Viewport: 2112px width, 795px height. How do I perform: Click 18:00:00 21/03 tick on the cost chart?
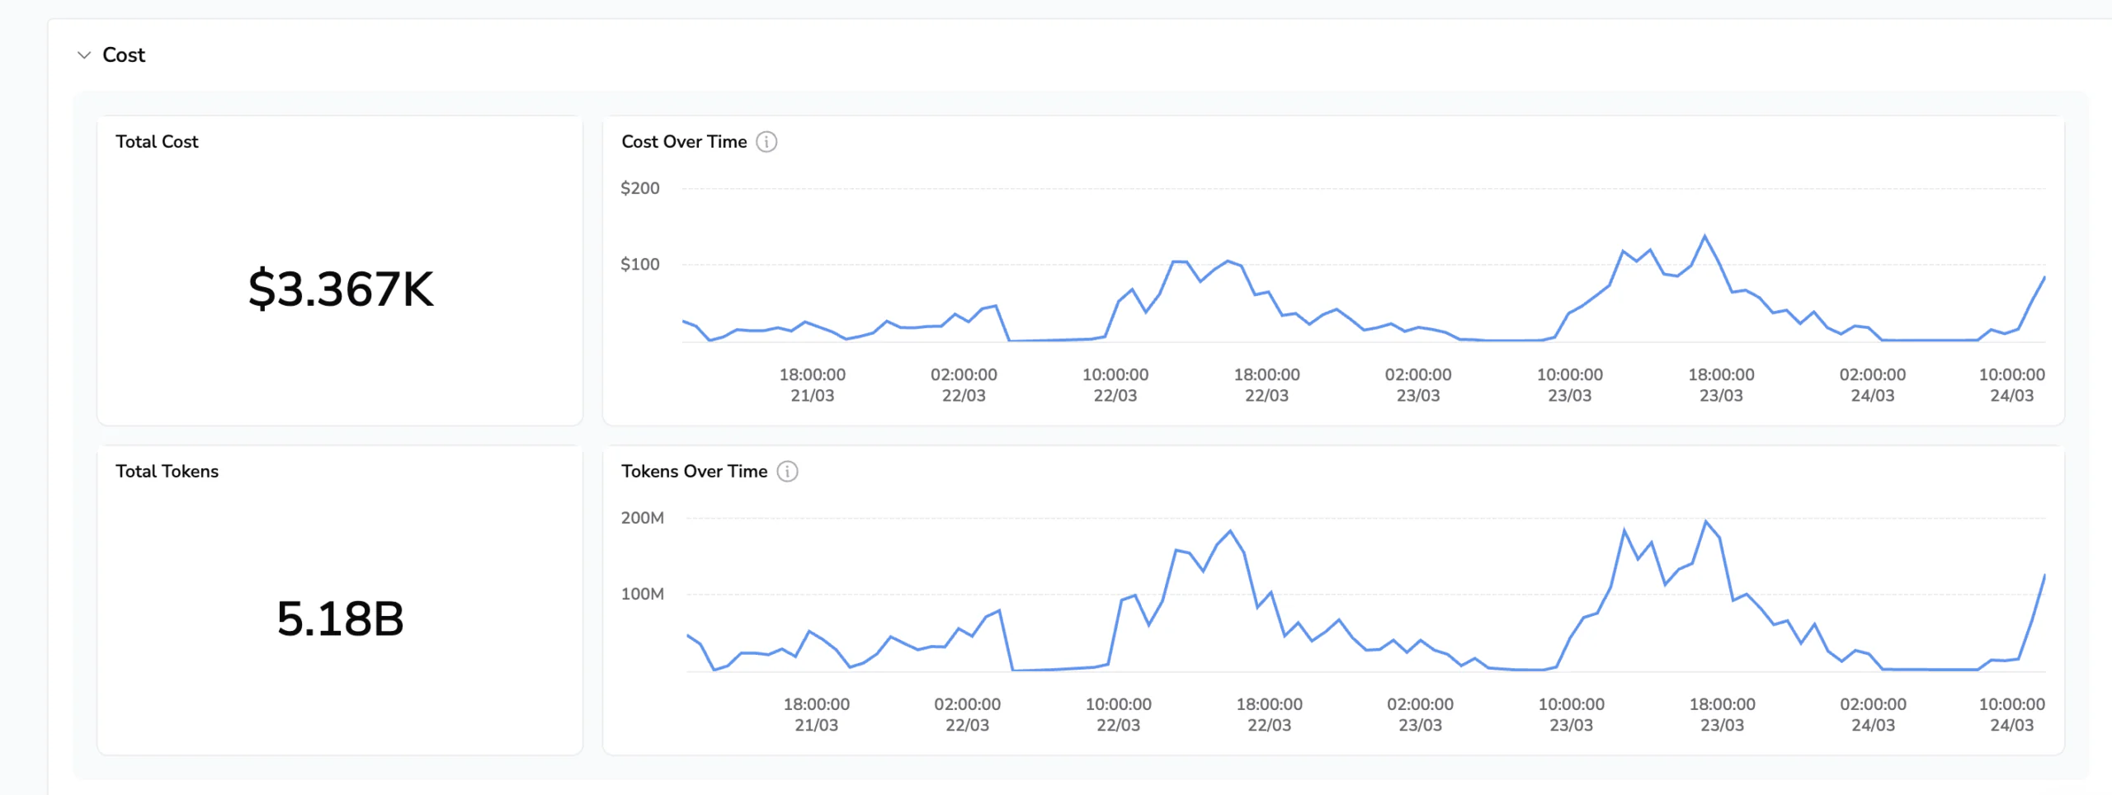812,384
